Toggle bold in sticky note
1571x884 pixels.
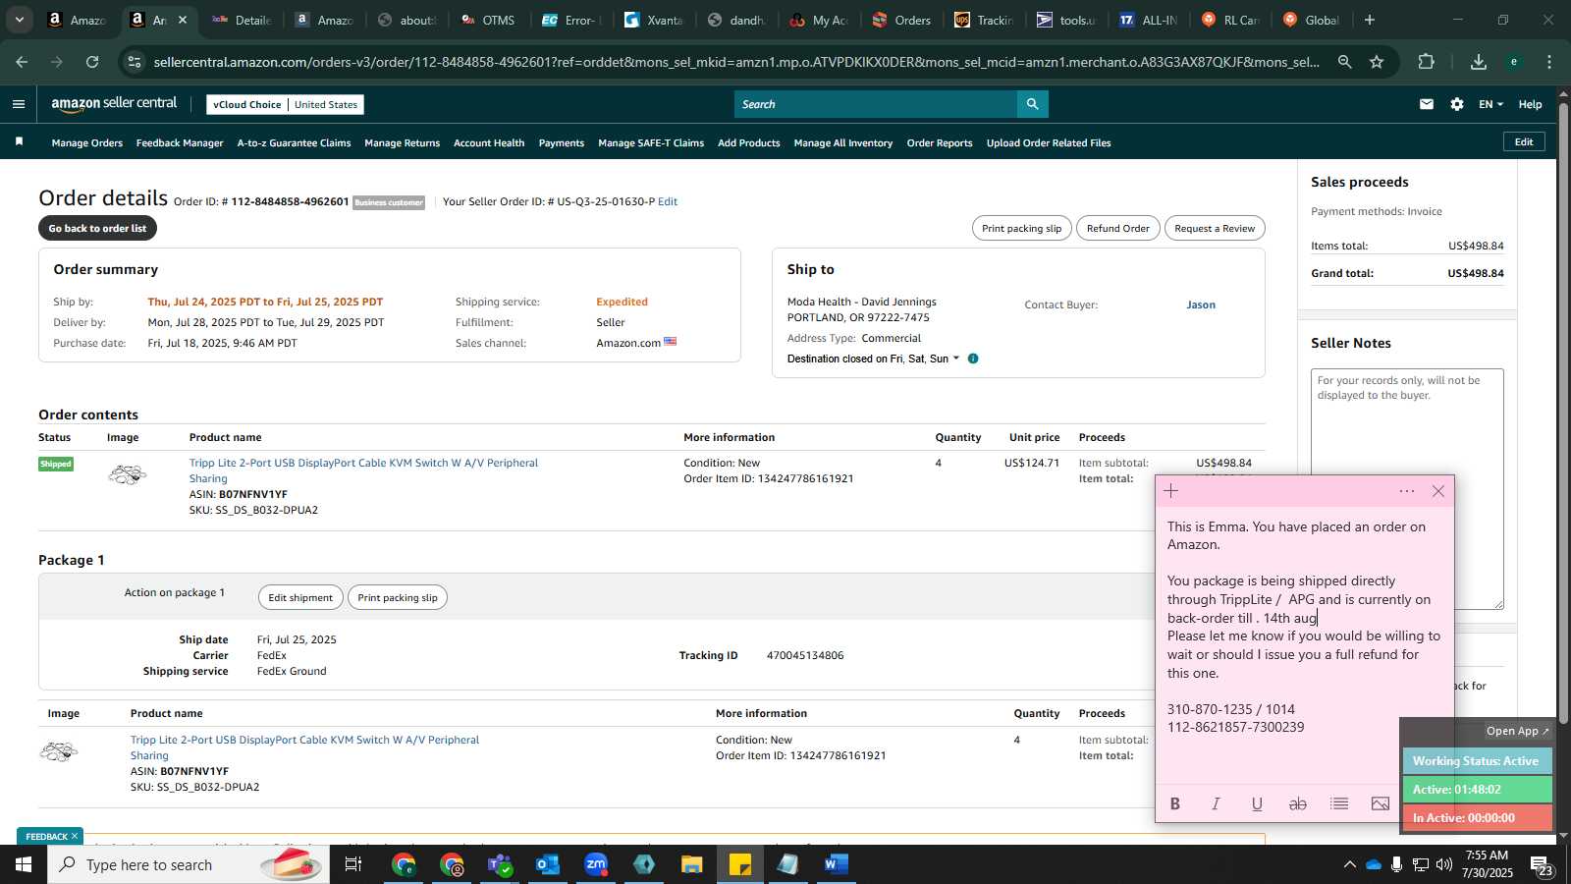[x=1175, y=803]
